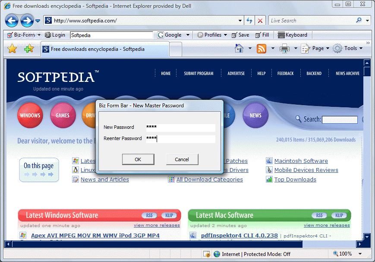Click the red Stop loading icon
Viewport: 375px width, 262px height.
tap(260, 21)
